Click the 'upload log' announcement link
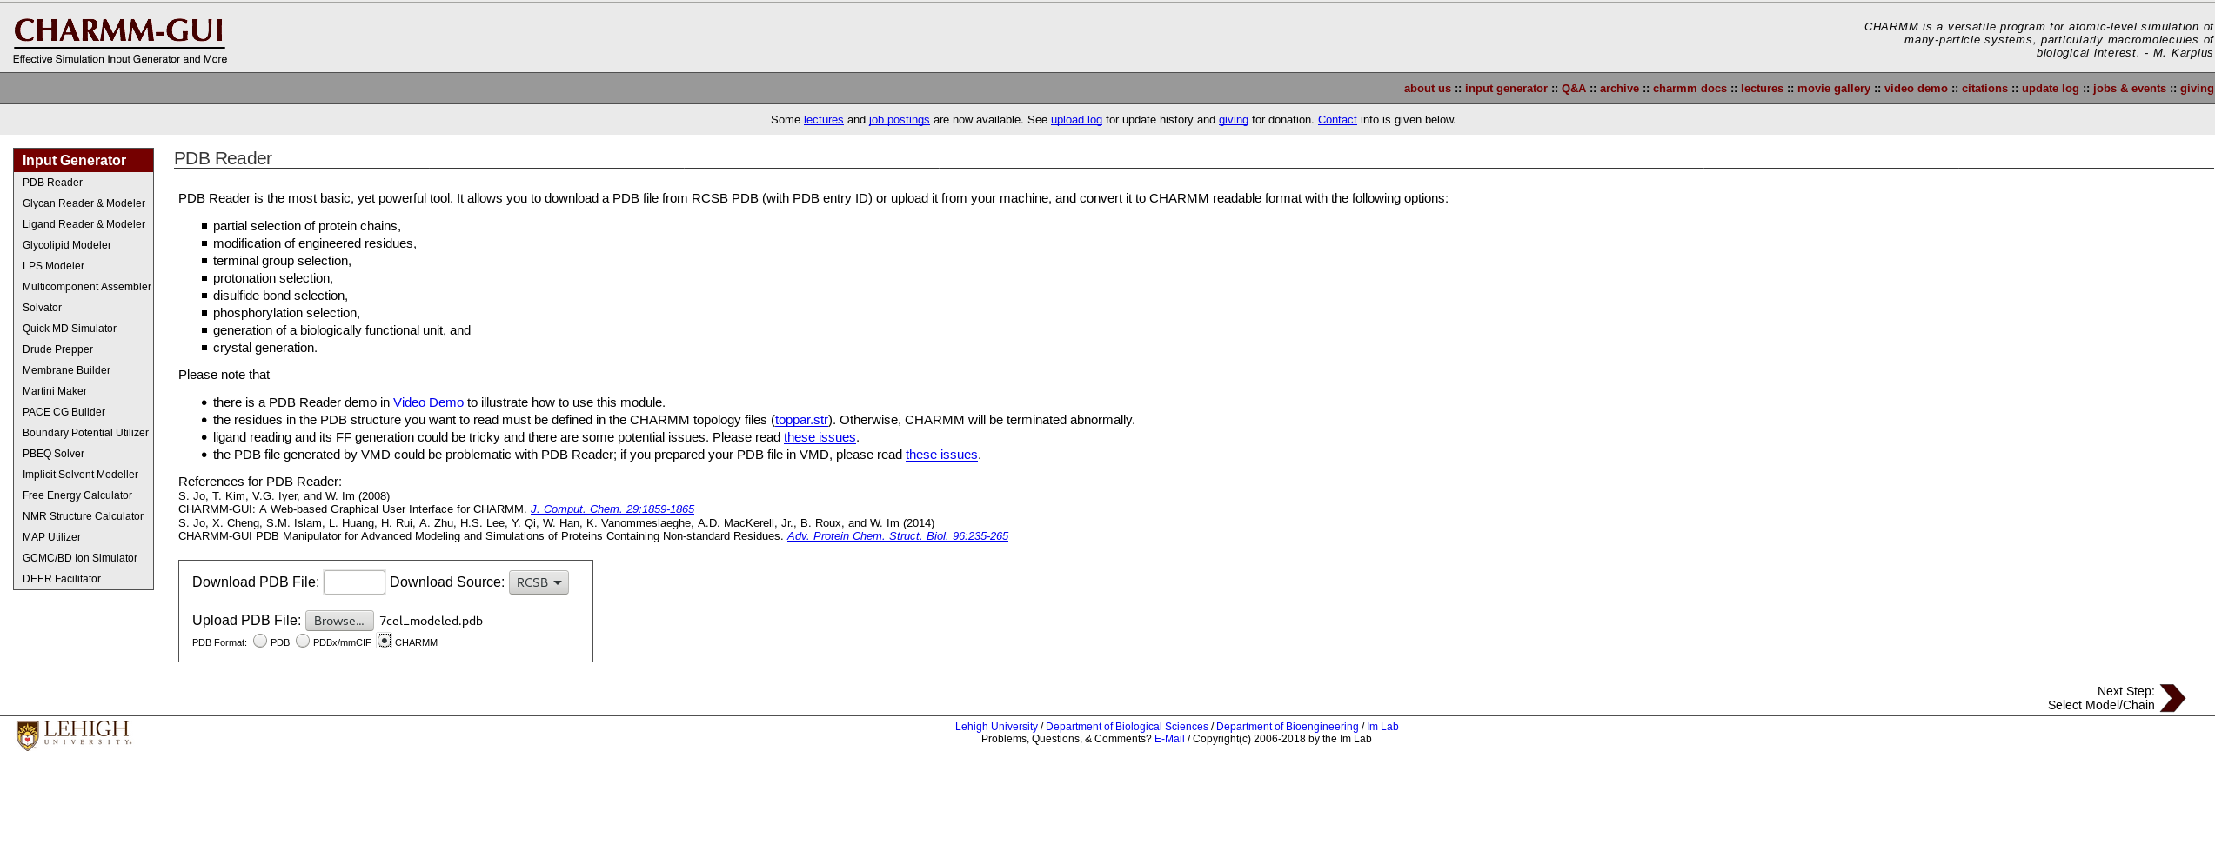Screen dimensions: 2215x851 (x=1076, y=120)
